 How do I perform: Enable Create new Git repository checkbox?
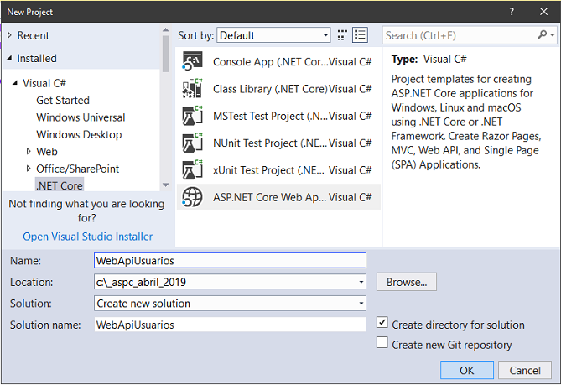pyautogui.click(x=382, y=342)
